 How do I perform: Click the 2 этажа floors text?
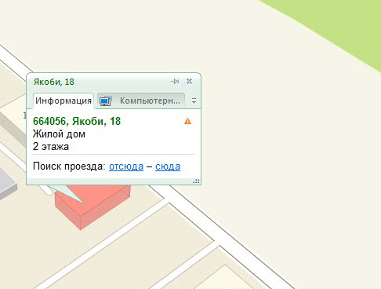(x=51, y=147)
